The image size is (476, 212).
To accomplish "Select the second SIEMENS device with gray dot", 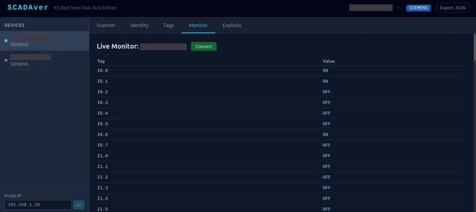I will tap(44, 60).
